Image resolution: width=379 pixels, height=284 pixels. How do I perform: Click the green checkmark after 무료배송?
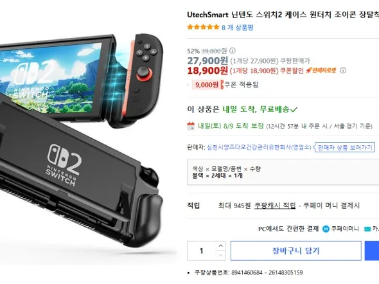pos(294,110)
